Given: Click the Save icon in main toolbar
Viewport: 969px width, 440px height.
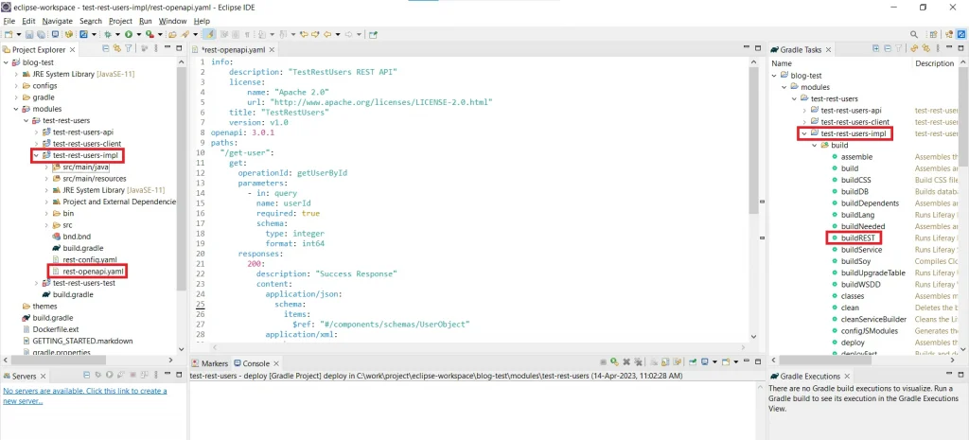Looking at the screenshot, I should pos(29,35).
